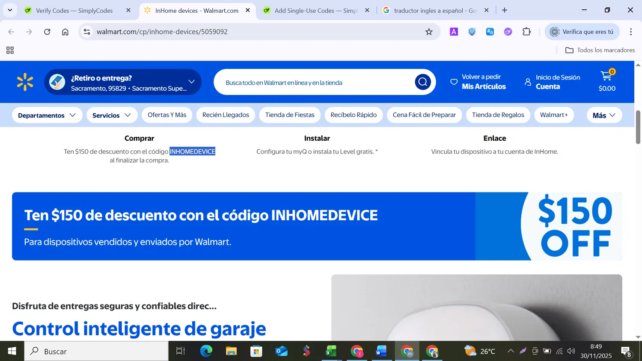Open the purple round extension icon
Image resolution: width=642 pixels, height=361 pixels.
(508, 32)
